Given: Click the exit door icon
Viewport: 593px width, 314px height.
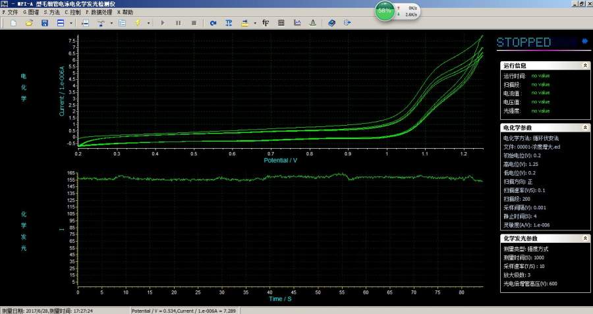Looking at the screenshot, I should point(347,23).
